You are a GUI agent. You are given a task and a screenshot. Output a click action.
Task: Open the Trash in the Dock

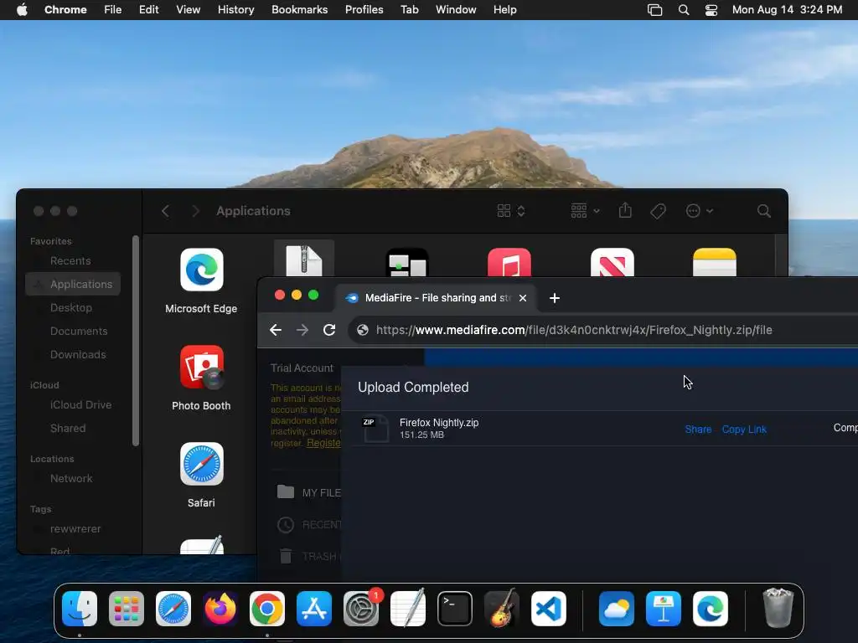tap(778, 609)
